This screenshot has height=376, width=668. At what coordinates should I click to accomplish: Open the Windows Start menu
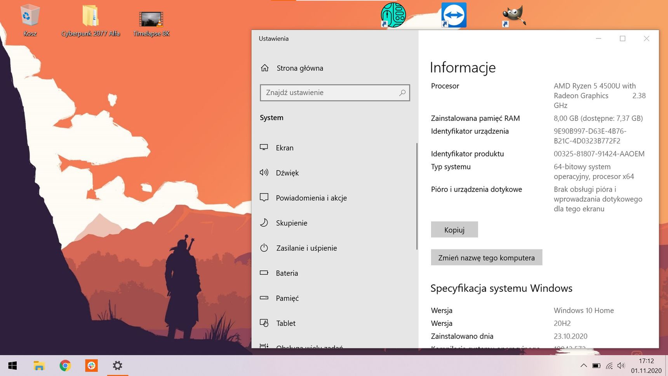click(12, 366)
